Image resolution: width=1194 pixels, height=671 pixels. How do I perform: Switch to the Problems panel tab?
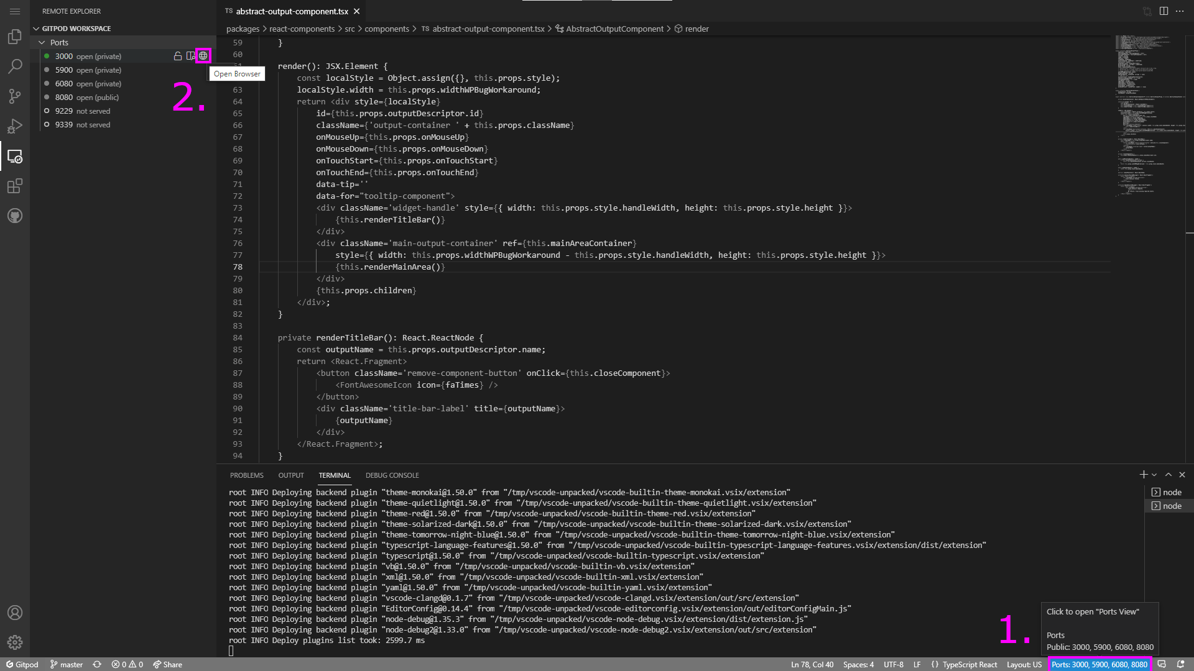[246, 475]
